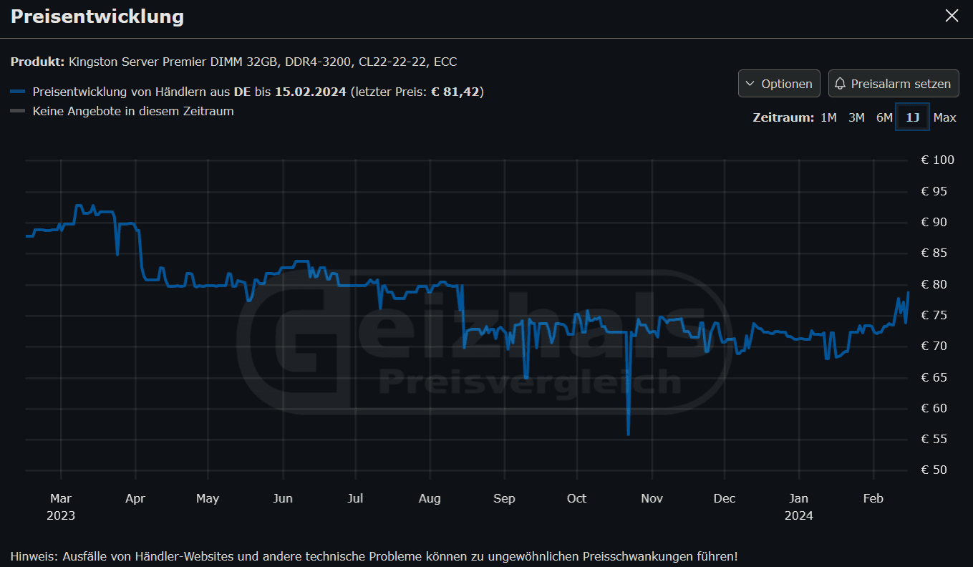The width and height of the screenshot is (973, 567).
Task: Close the Preisentwicklung dialog with the X
Action: pos(952,16)
